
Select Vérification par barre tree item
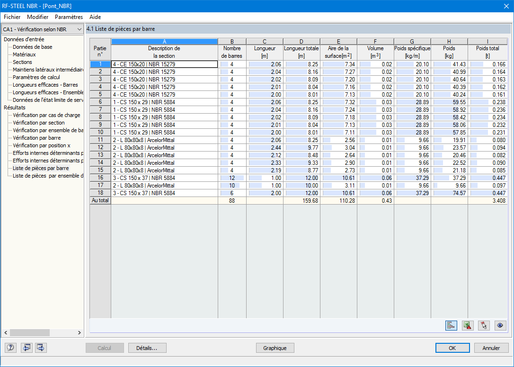tap(37, 138)
